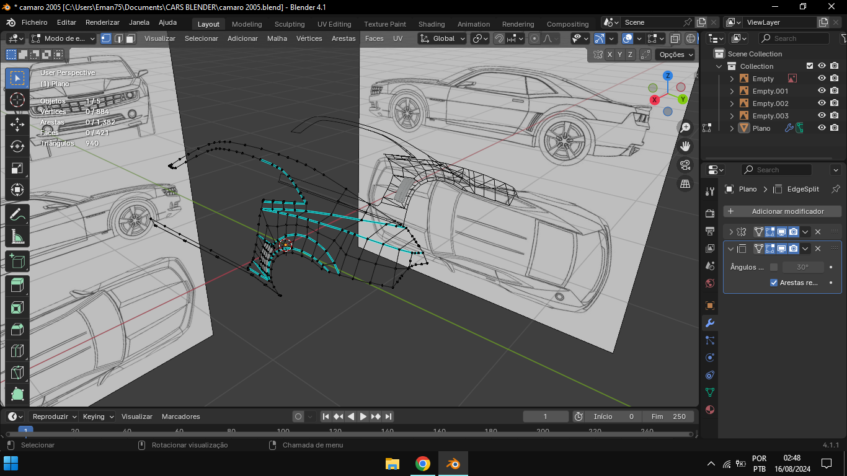Play the animation forward
This screenshot has height=476, width=847.
click(x=363, y=416)
